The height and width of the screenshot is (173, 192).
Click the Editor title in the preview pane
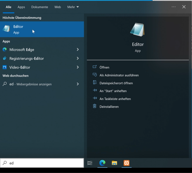point(138,44)
